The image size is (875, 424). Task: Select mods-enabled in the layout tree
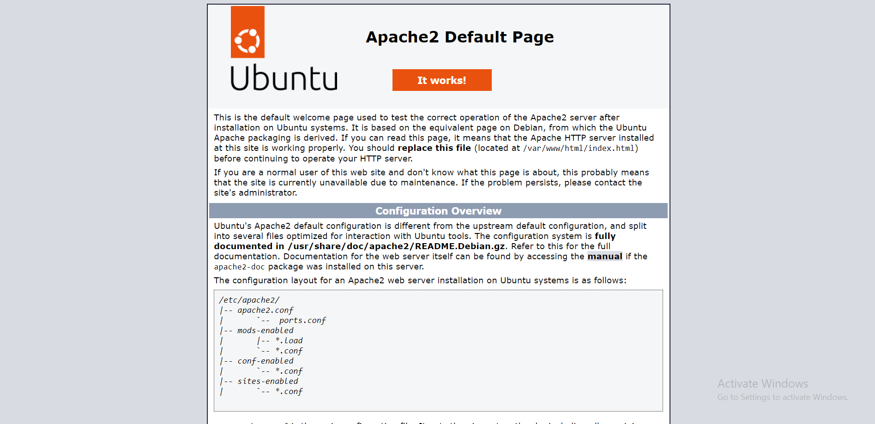click(x=266, y=330)
